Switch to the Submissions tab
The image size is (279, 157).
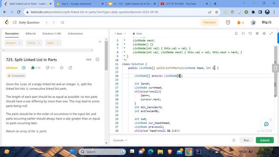75,34
